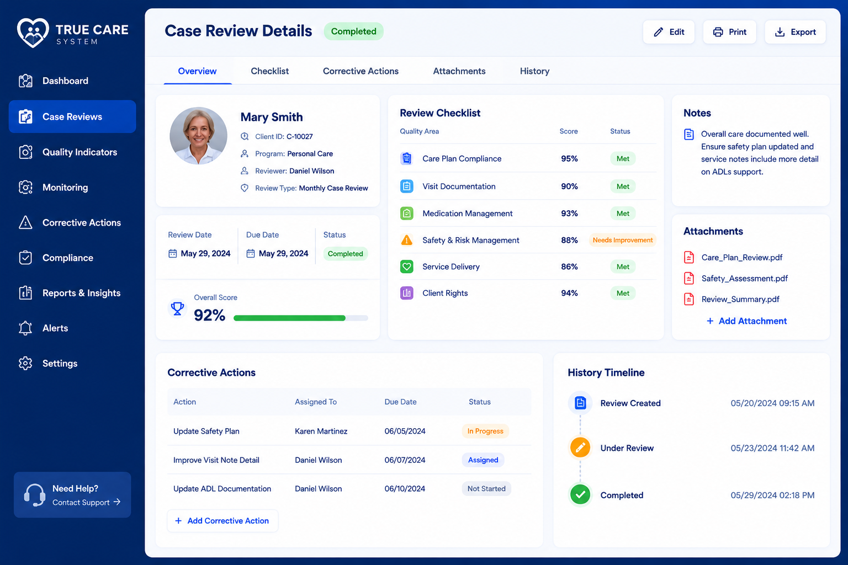
Task: Click the Export button
Action: [x=795, y=32]
